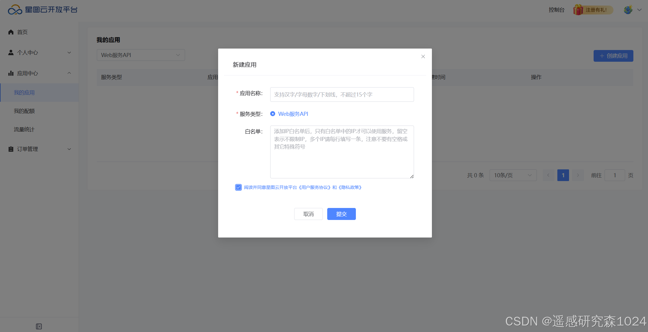Click the 取消 button
Viewport: 648px width, 332px height.
click(308, 214)
